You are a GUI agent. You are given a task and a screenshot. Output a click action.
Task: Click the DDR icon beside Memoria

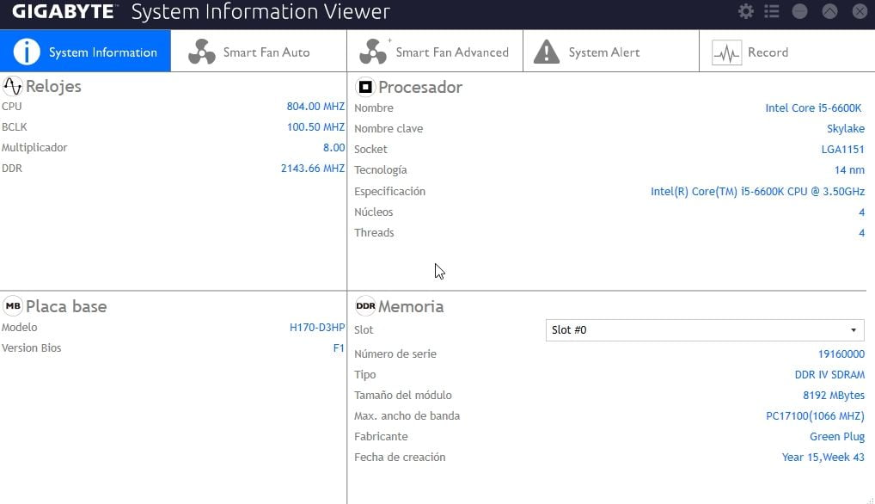365,306
